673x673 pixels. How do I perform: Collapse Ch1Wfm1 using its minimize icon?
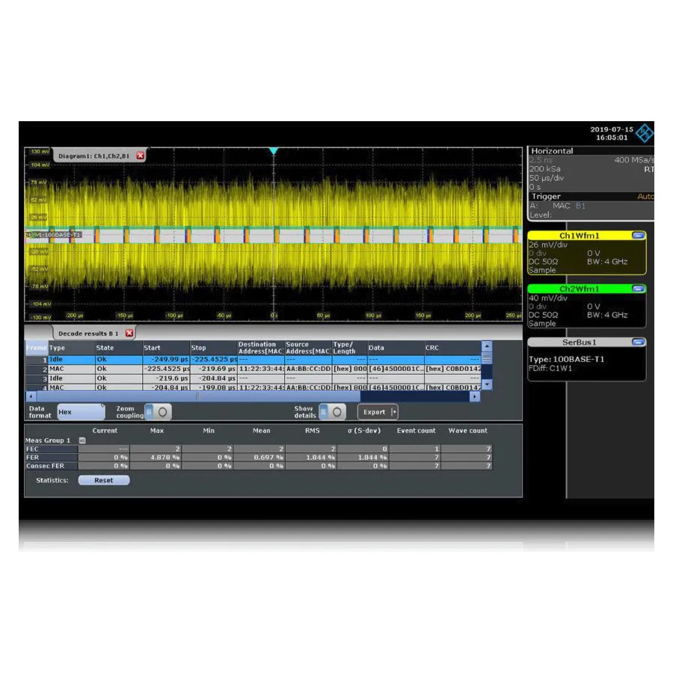coord(639,236)
